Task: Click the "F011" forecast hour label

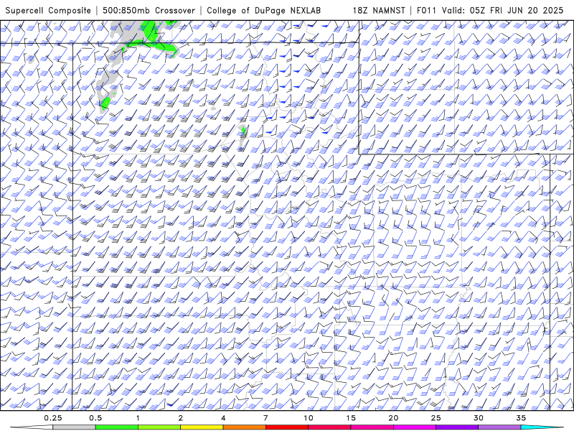Action: click(x=426, y=11)
